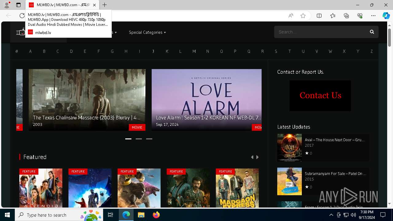The height and width of the screenshot is (221, 393).
Task: Open the Copilot sidebar
Action: pos(386,16)
